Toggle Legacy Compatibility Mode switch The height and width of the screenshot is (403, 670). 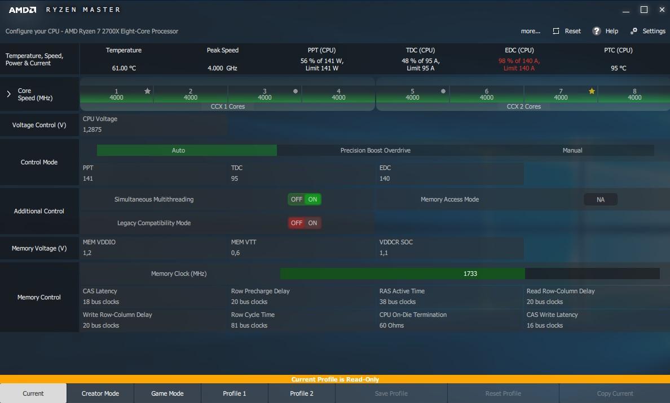304,223
